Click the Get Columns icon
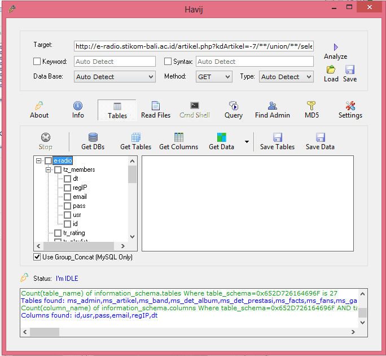This screenshot has width=386, height=356. tap(179, 137)
